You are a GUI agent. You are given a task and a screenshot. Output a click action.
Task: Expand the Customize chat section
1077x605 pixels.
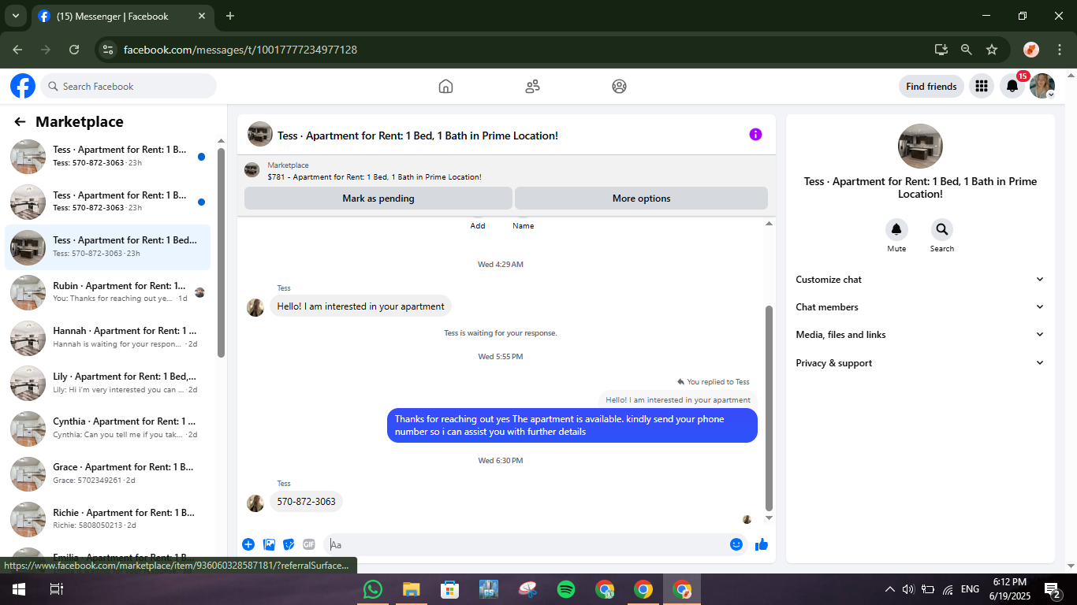(920, 280)
